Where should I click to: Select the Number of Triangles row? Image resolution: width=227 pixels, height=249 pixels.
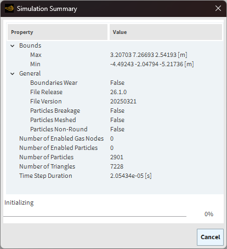[x=115, y=166]
